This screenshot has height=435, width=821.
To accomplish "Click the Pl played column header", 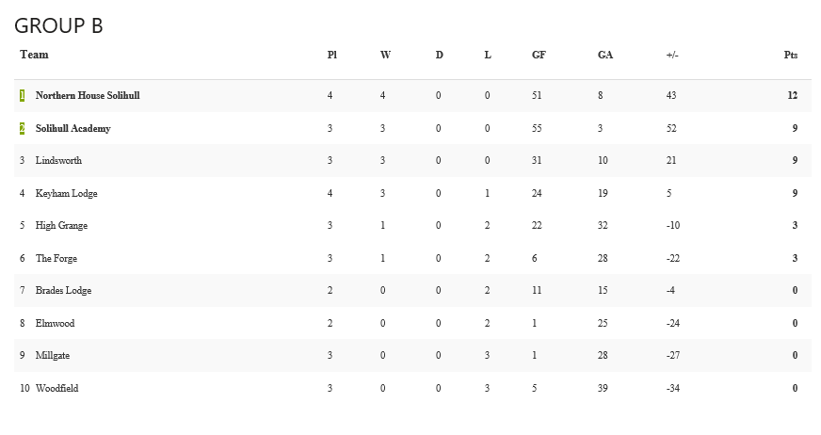I will pyautogui.click(x=332, y=55).
